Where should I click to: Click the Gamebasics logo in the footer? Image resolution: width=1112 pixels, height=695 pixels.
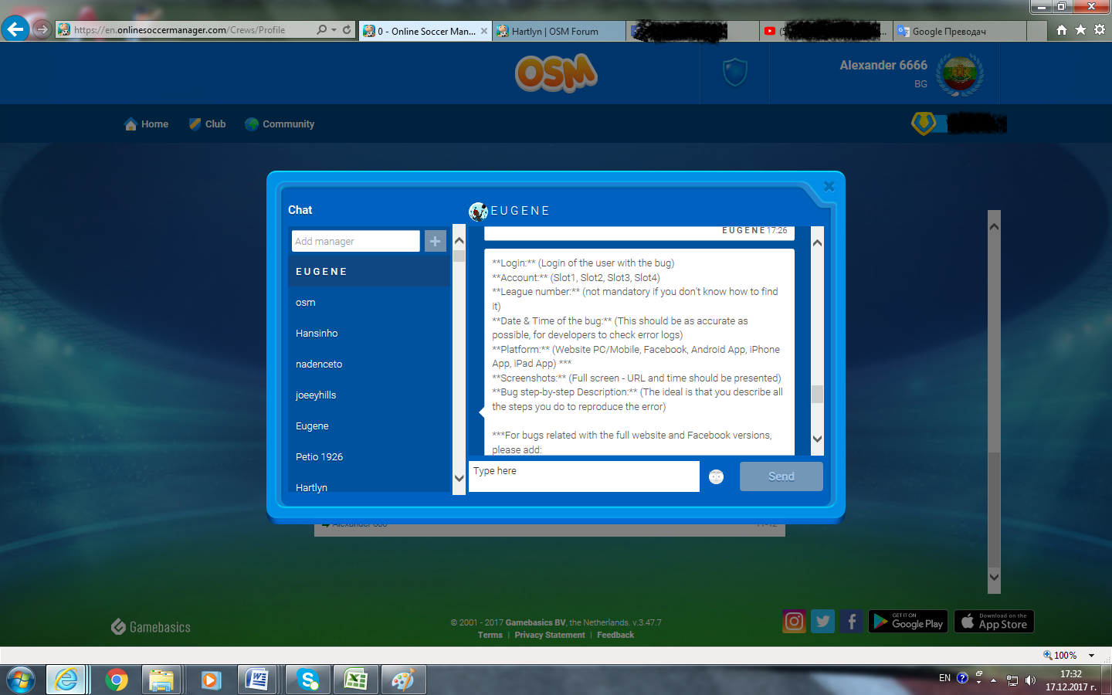coord(151,626)
